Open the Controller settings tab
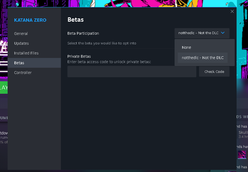This screenshot has width=248, height=172. pos(23,73)
